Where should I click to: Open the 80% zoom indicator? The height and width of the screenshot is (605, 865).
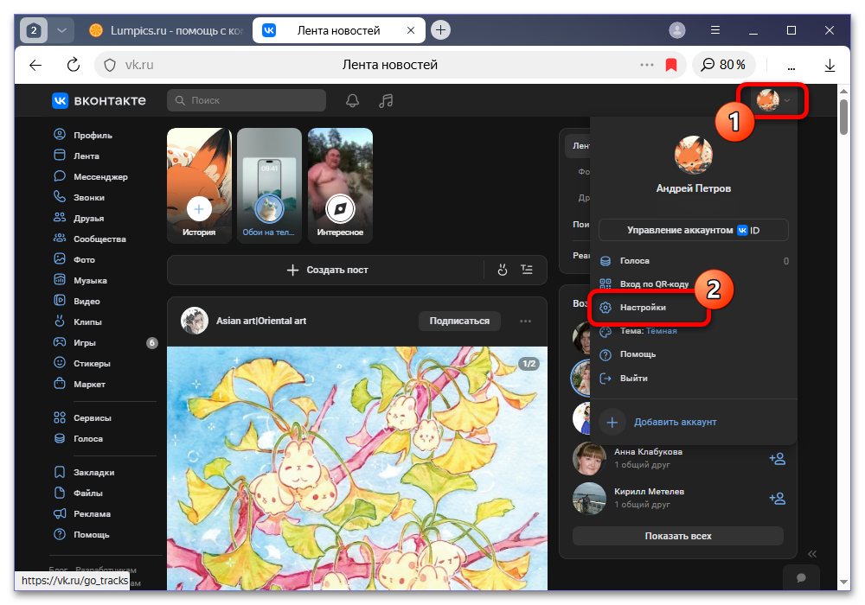tap(723, 65)
